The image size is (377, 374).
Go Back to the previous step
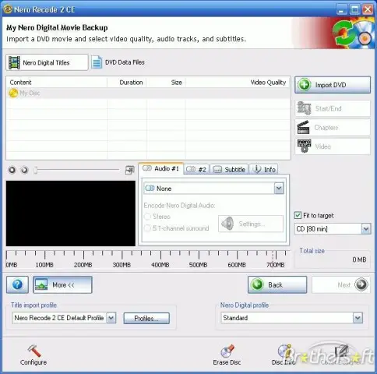pyautogui.click(x=277, y=285)
